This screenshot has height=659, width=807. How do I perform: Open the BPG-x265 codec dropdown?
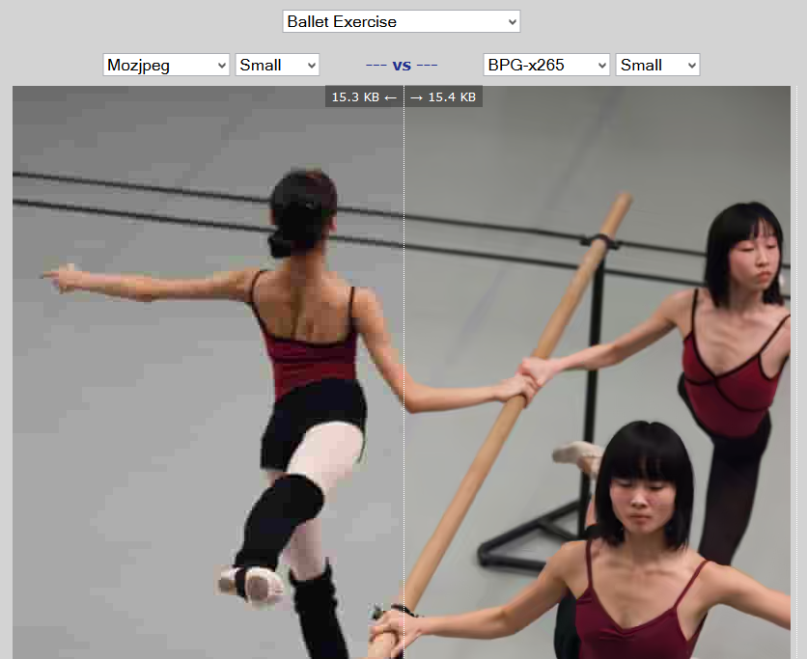[x=546, y=65]
